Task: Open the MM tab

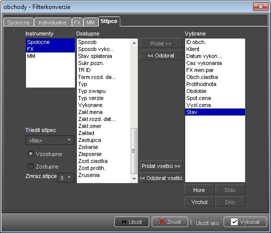Action: pyautogui.click(x=90, y=22)
